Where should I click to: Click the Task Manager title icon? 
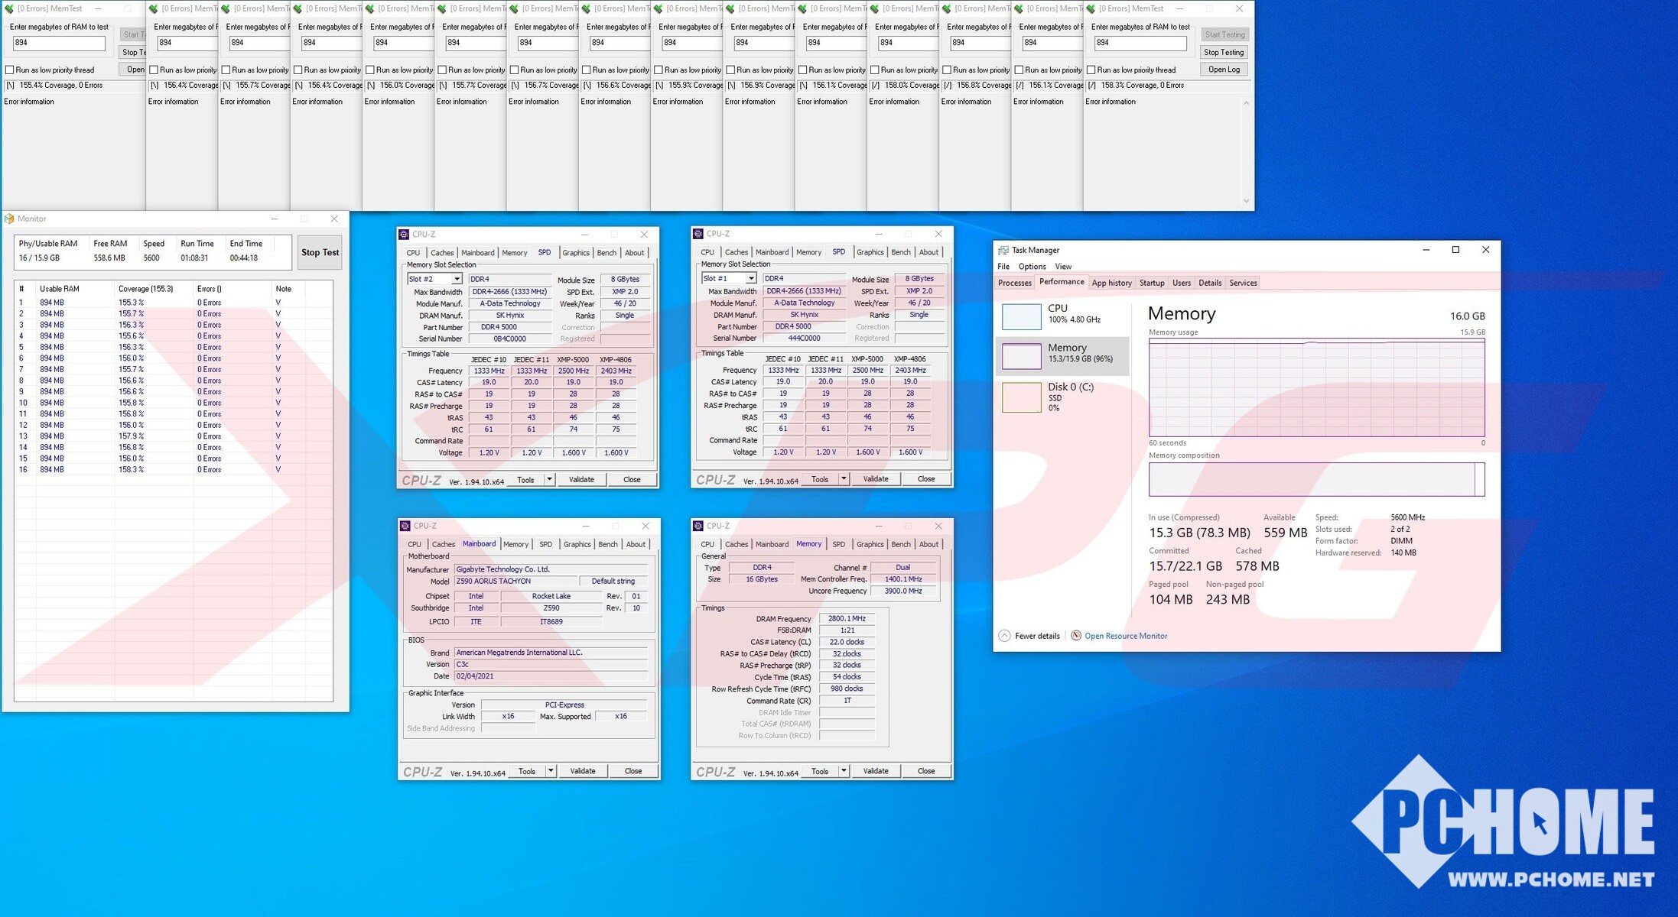1003,250
